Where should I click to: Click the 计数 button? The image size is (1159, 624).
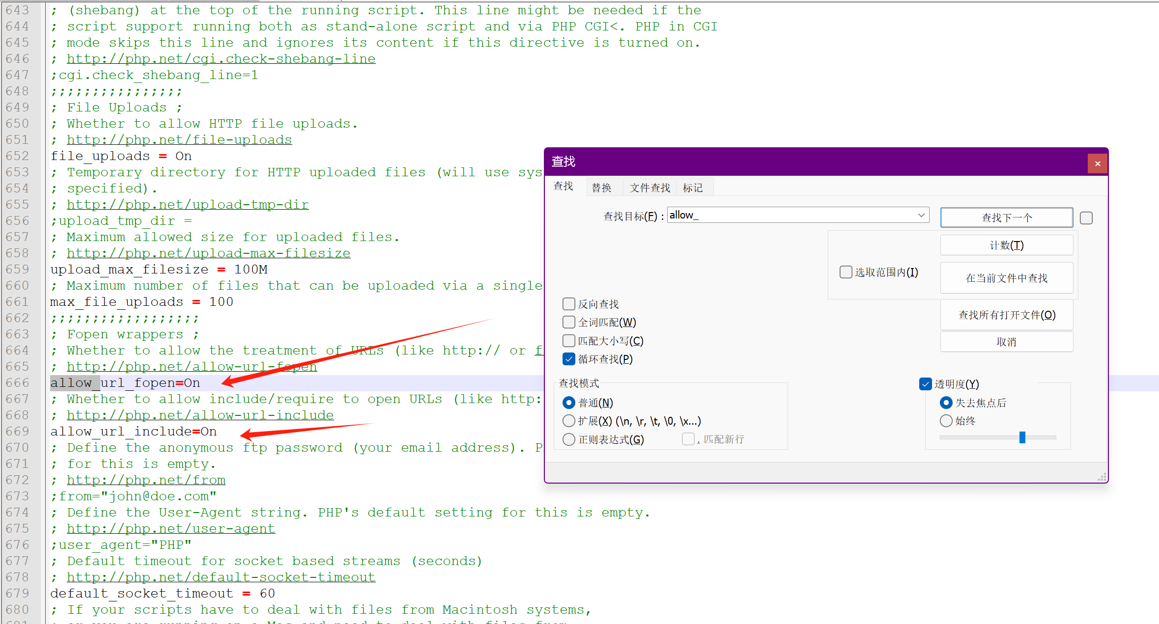click(1006, 245)
